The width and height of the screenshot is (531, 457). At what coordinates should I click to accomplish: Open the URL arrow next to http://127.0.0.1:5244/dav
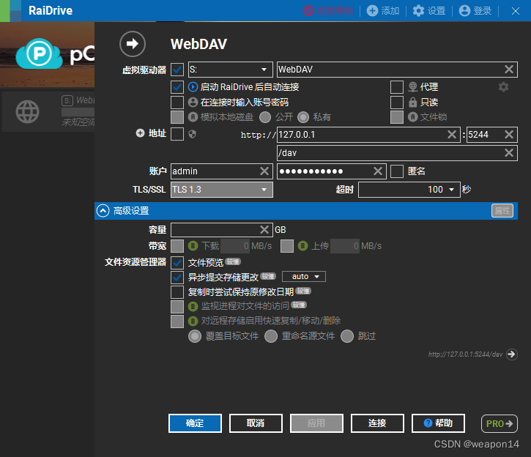pyautogui.click(x=512, y=354)
